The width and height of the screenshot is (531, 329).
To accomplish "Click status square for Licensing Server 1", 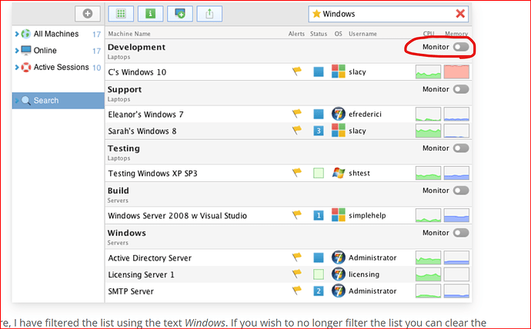I will pos(319,274).
